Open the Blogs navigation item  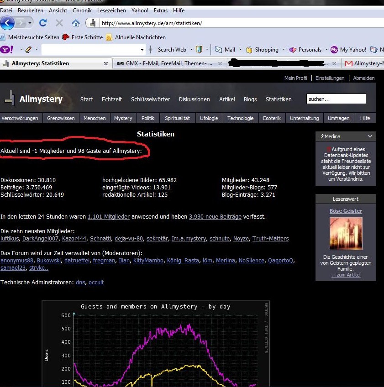[250, 99]
